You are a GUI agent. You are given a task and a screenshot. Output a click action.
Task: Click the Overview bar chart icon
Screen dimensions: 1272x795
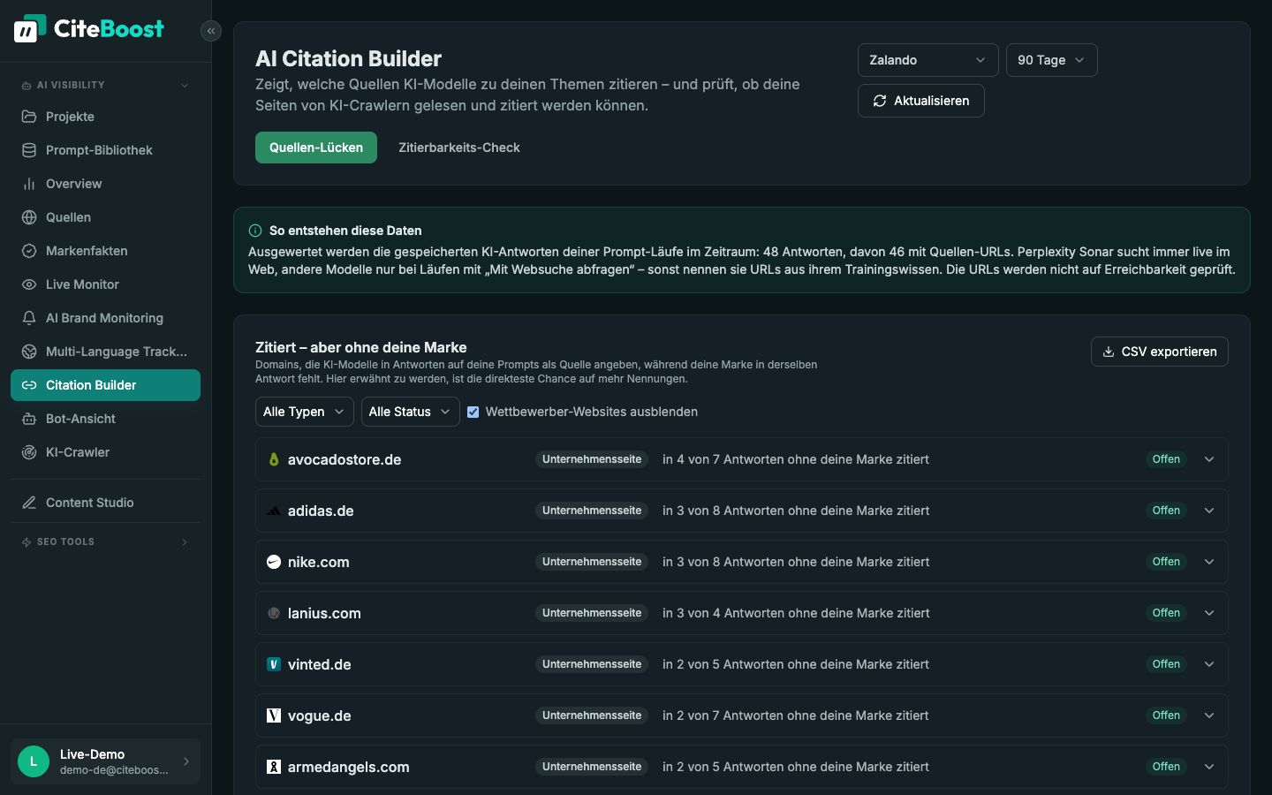pos(29,184)
